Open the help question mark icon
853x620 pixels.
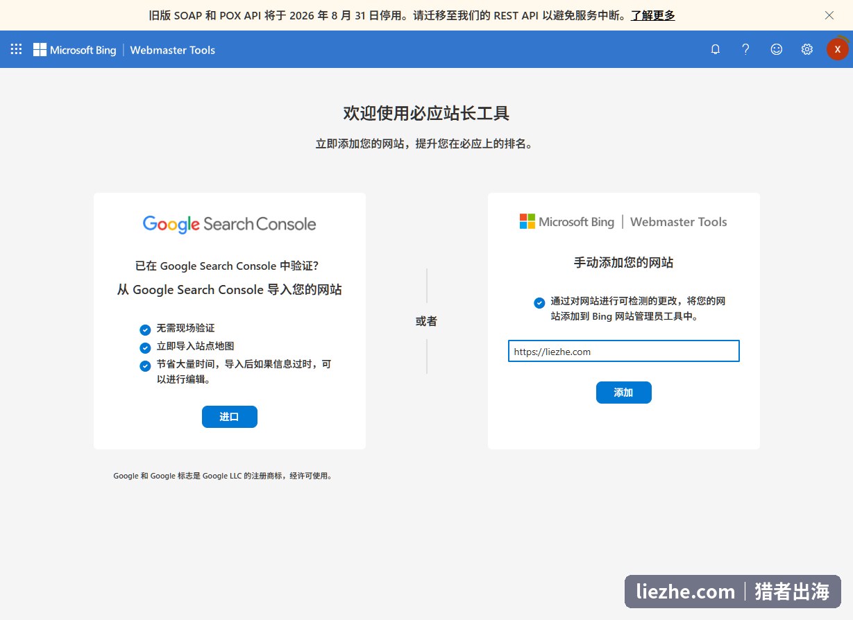pos(745,49)
